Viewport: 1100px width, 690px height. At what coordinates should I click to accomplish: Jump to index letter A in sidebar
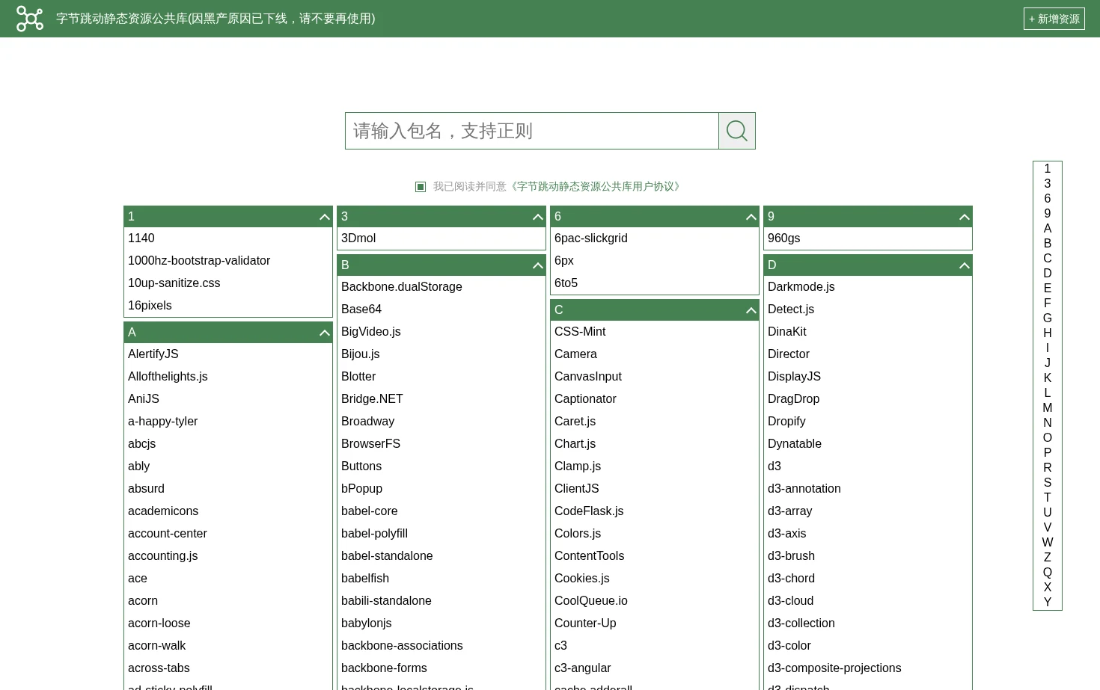pos(1048,229)
